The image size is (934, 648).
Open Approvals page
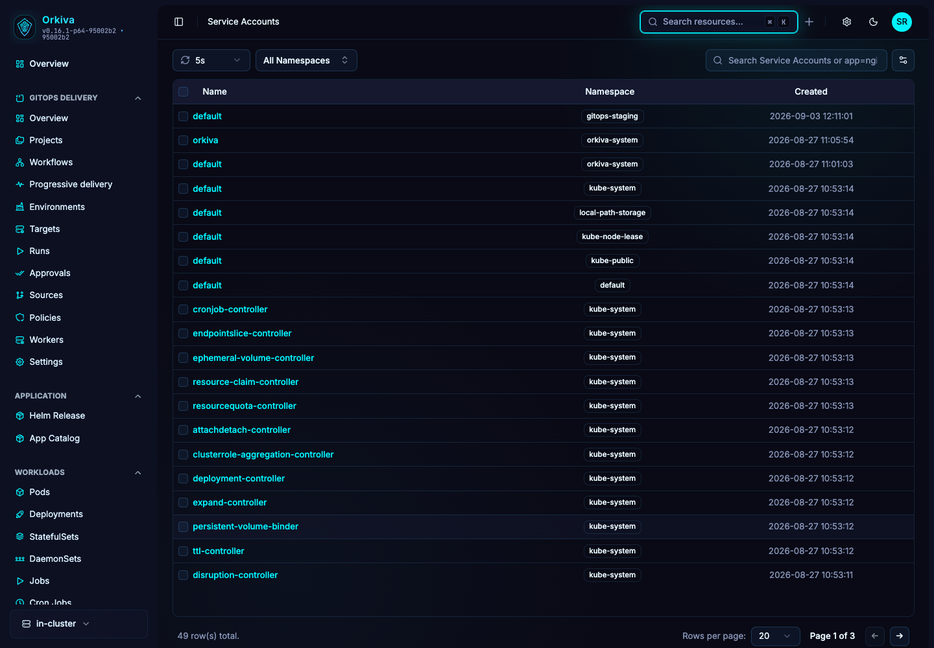point(50,273)
